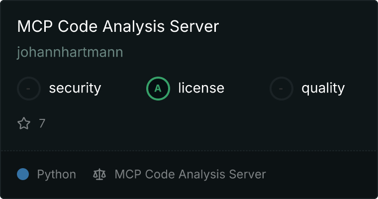Click the dashed divider above the footer
The height and width of the screenshot is (199, 378).
click(x=189, y=151)
